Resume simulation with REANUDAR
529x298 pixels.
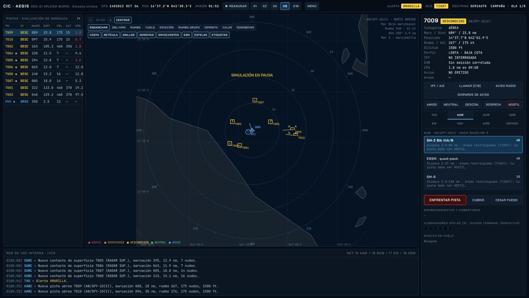(x=236, y=6)
